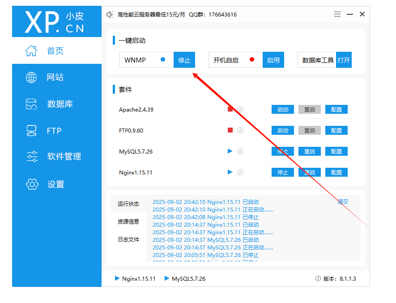The height and width of the screenshot is (303, 396).
Task: Click the speaker announcement icon
Action: pos(110,14)
